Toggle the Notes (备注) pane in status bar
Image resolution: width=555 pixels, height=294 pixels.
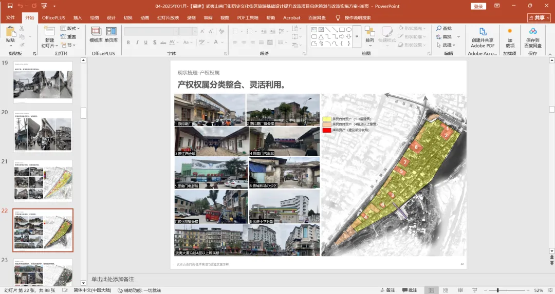pos(387,290)
